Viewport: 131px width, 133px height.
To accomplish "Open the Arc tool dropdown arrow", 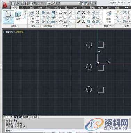I will (x=74, y=13).
